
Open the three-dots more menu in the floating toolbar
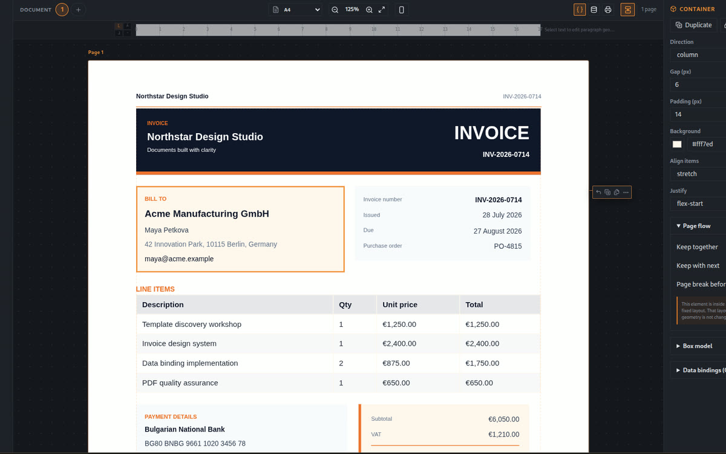[x=626, y=192]
